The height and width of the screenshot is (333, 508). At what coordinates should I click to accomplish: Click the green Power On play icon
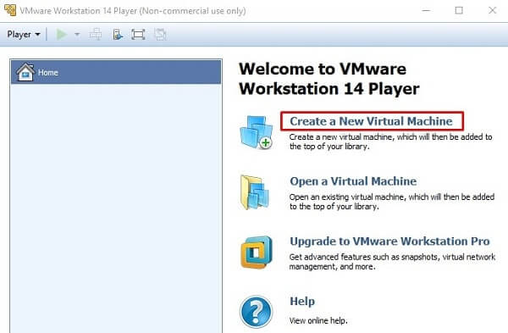pyautogui.click(x=62, y=35)
